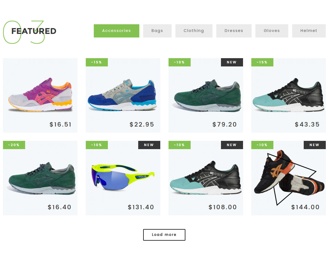Select the Accessories category tab

point(116,31)
